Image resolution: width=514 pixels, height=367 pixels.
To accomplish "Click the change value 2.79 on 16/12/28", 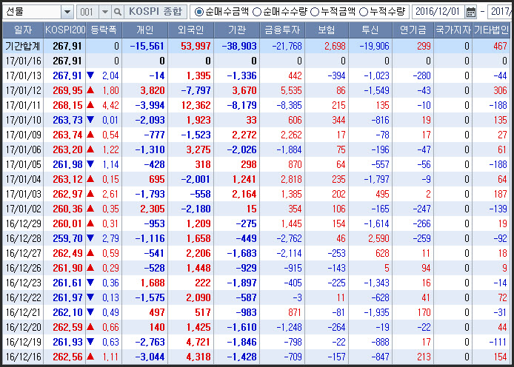I will pyautogui.click(x=110, y=238).
